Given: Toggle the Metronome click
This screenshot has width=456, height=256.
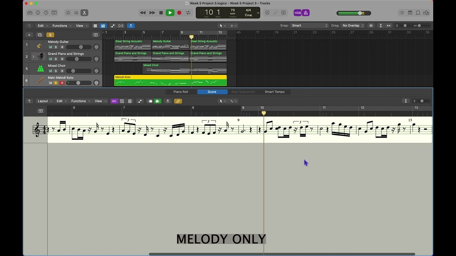Looking at the screenshot, I should click(x=306, y=13).
